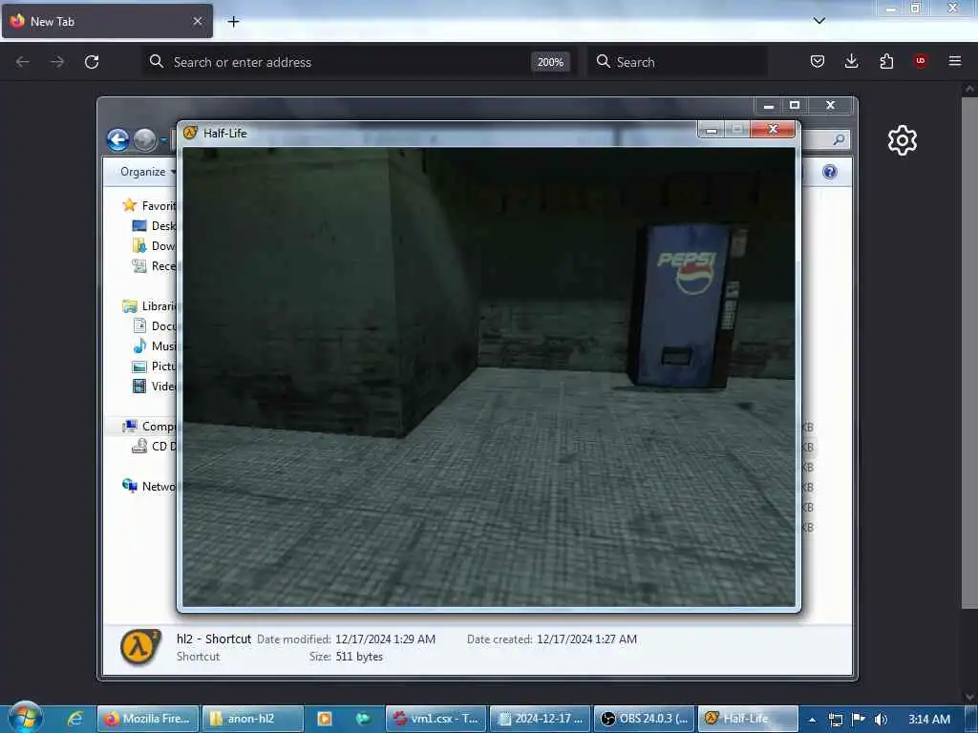Select Videos library
The height and width of the screenshot is (733, 978).
[155, 386]
